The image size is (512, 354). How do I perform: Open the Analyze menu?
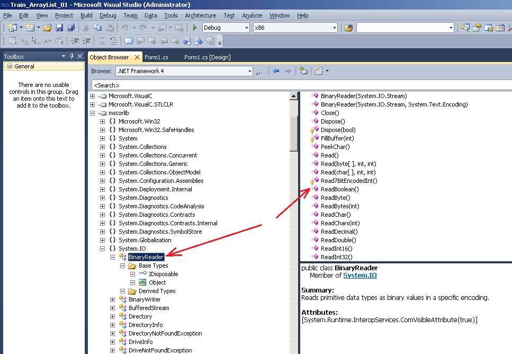252,15
